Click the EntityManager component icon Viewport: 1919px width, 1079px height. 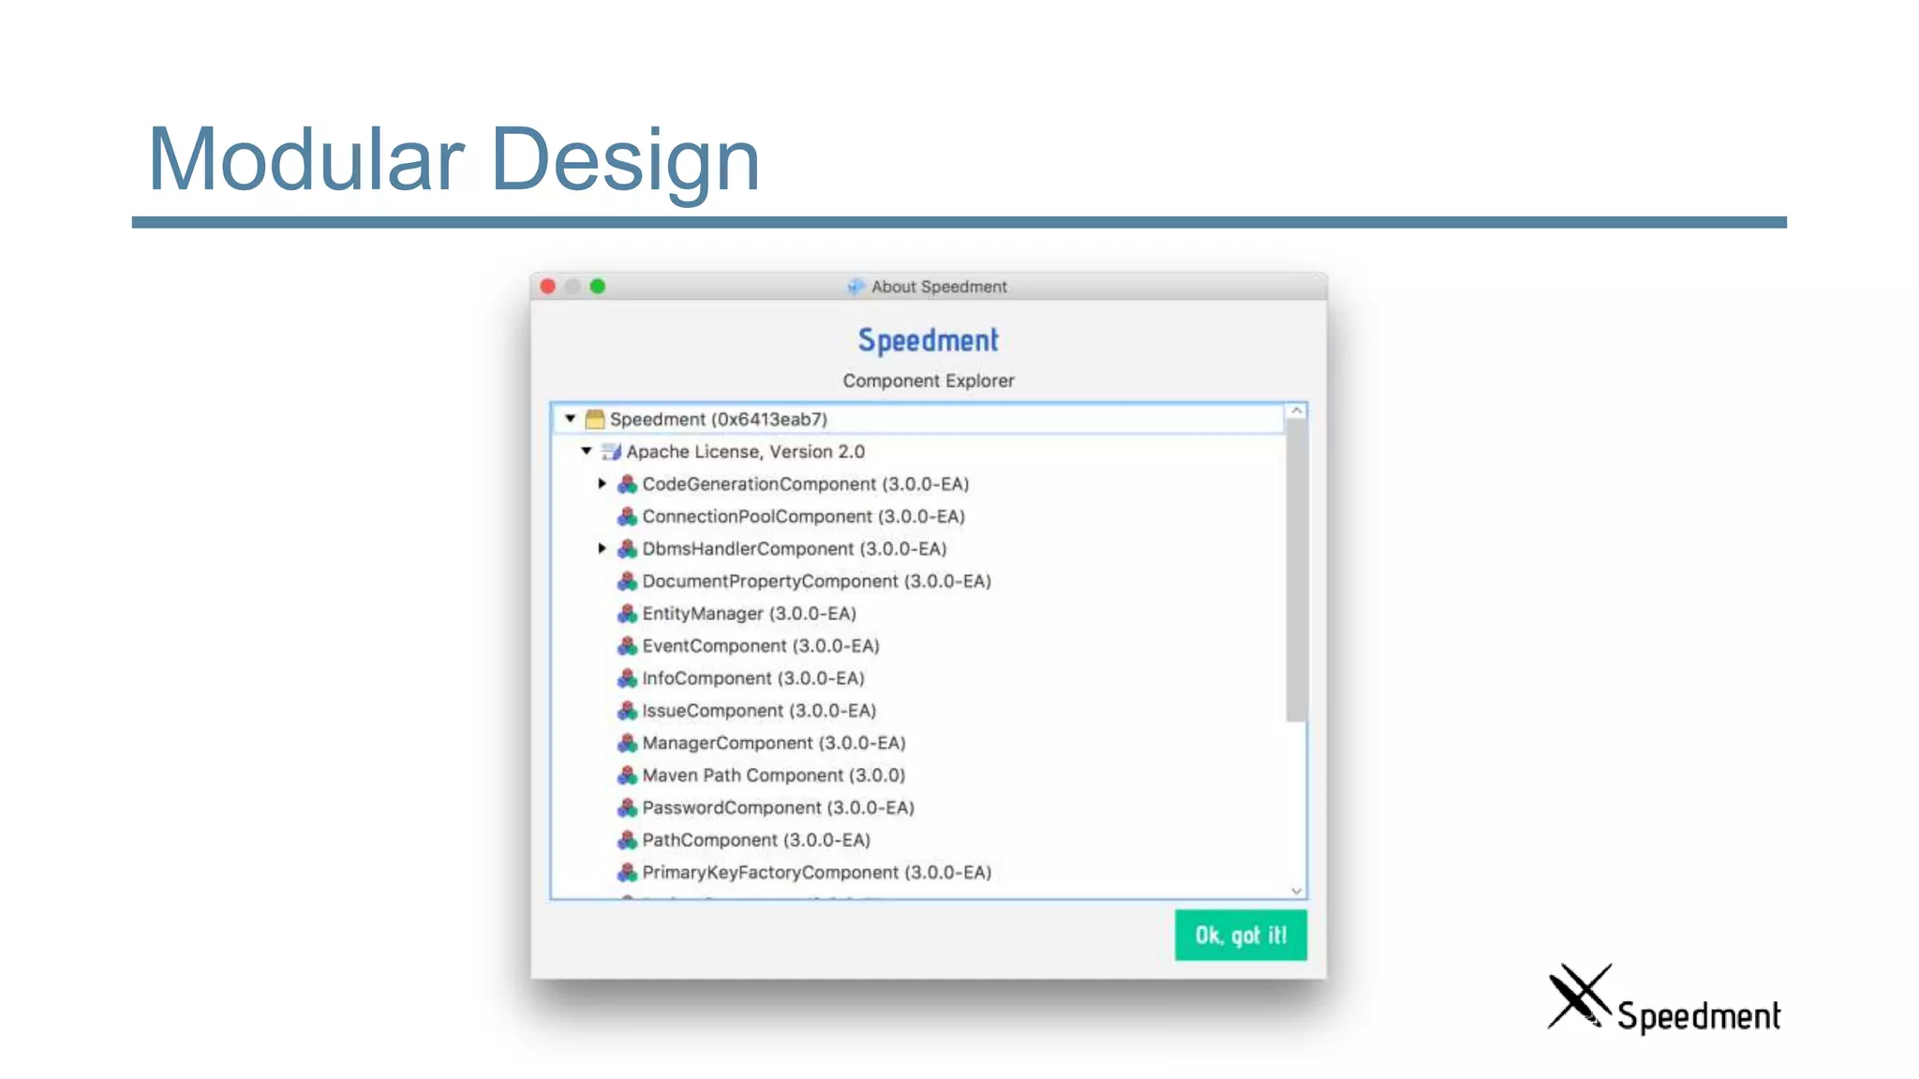pos(627,613)
